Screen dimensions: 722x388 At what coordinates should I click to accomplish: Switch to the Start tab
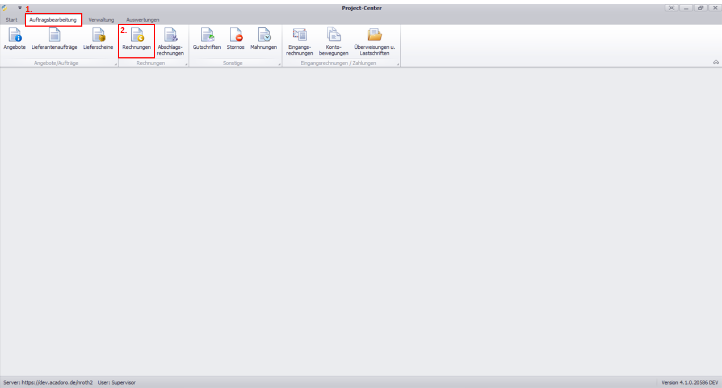click(11, 20)
